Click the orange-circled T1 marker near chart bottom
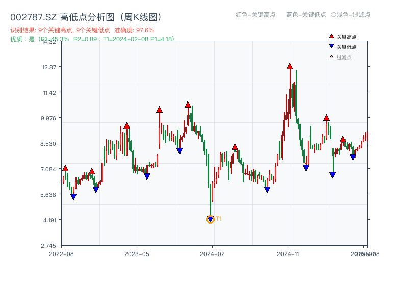The width and height of the screenshot is (408, 306). click(x=210, y=219)
